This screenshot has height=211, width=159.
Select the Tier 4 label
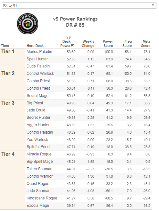[8, 154]
